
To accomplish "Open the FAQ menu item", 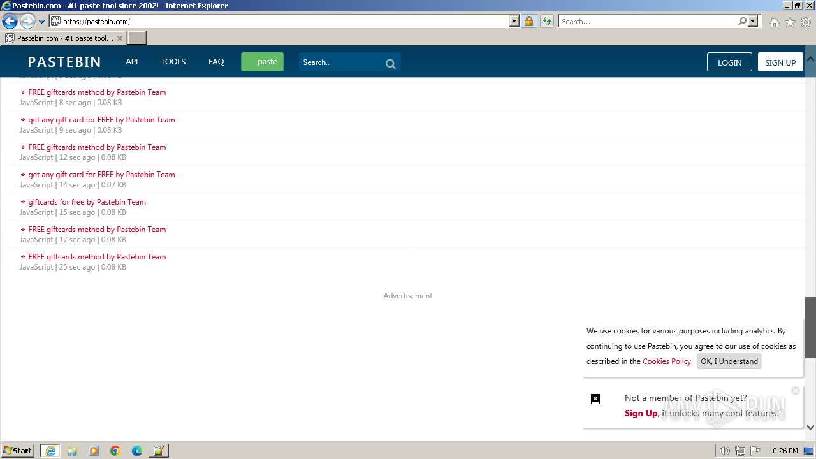I will click(x=216, y=62).
